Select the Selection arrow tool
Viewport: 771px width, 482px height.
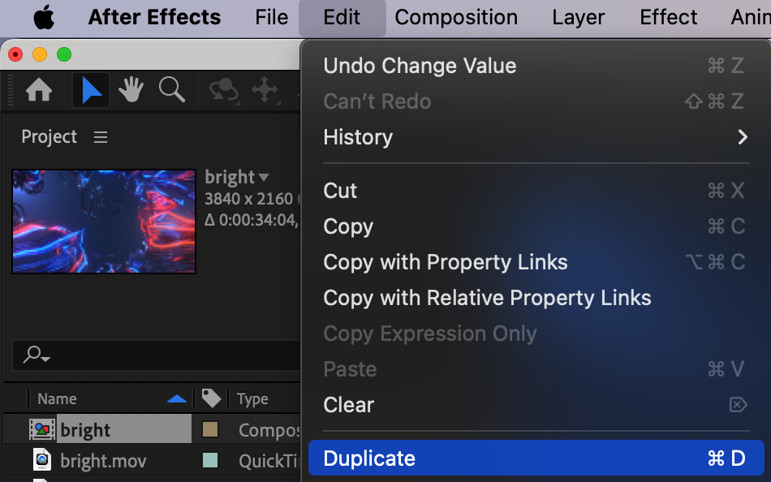click(x=91, y=90)
